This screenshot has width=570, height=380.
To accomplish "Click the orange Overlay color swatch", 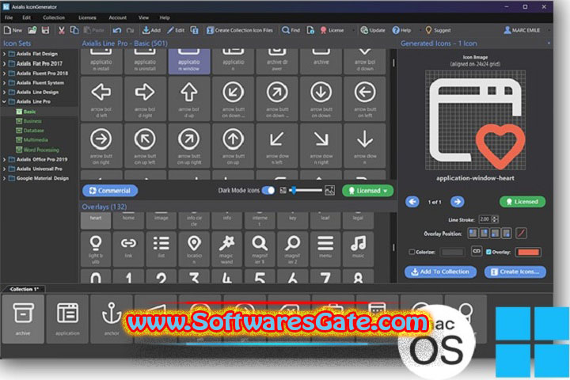I will (528, 252).
